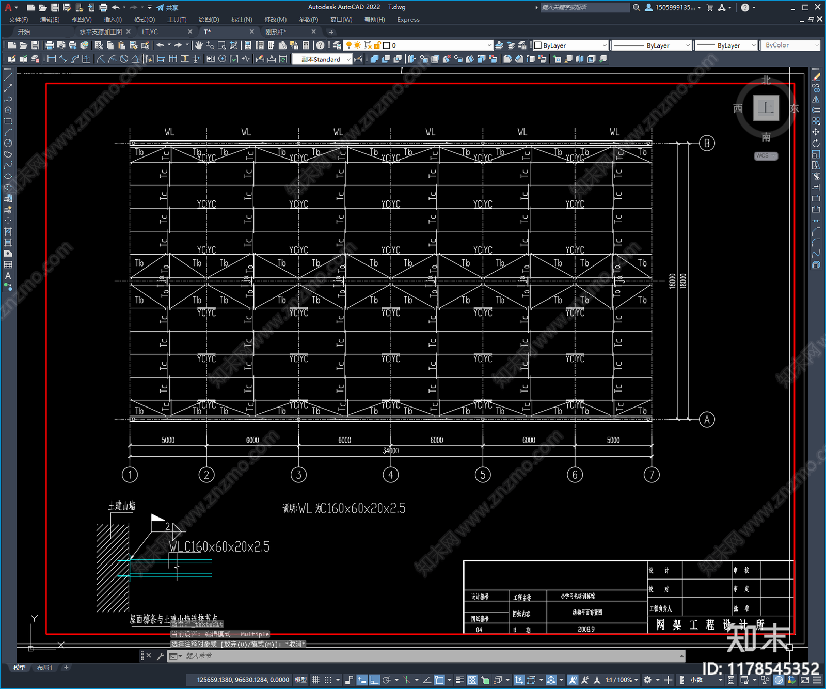This screenshot has width=826, height=689.
Task: Toggle snap mode dots in status bar
Action: tap(328, 680)
